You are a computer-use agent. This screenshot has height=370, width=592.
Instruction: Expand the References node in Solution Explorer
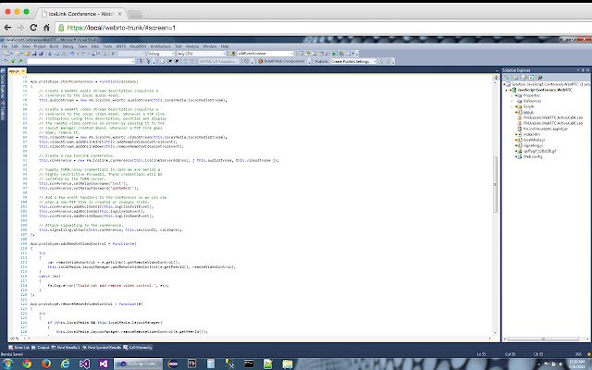(510, 101)
